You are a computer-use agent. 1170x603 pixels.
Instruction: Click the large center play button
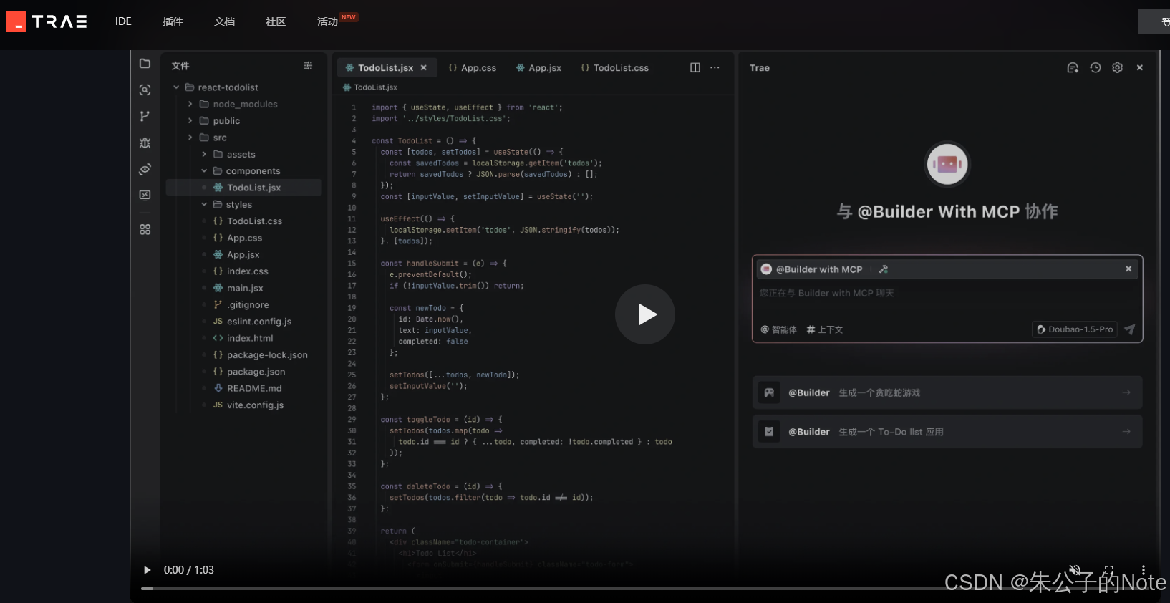645,314
